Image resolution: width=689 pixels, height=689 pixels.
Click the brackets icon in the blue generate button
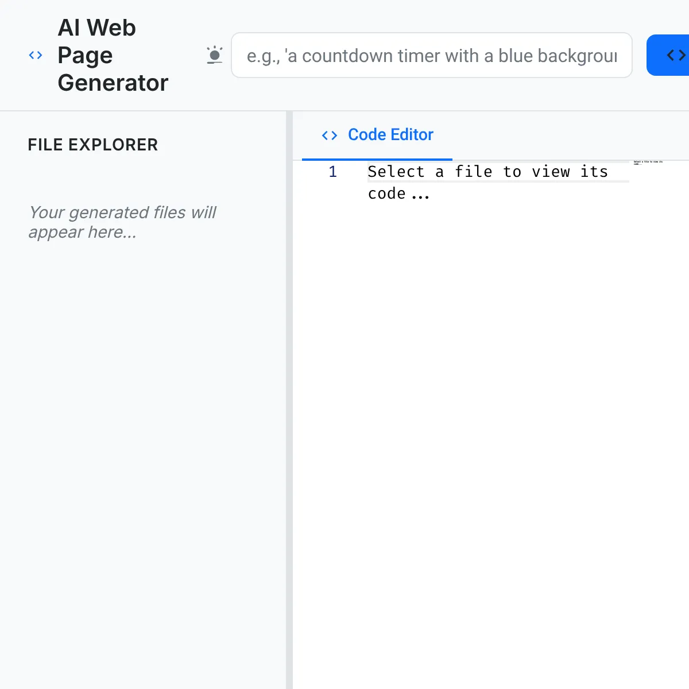pos(676,55)
